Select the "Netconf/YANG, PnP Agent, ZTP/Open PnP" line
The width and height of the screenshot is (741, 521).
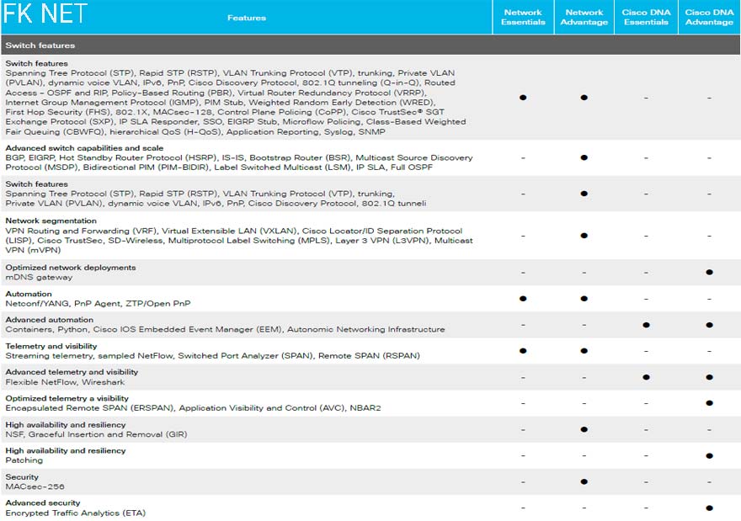click(98, 304)
